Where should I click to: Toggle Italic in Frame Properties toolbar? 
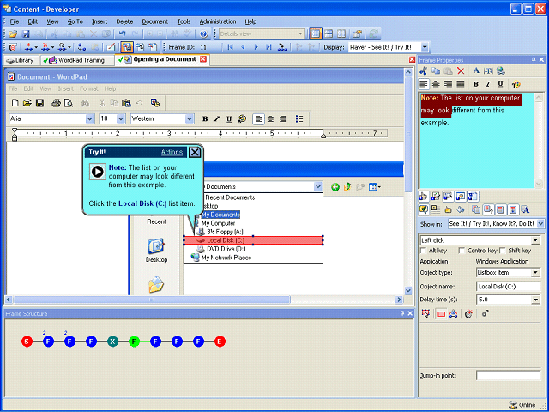488,84
